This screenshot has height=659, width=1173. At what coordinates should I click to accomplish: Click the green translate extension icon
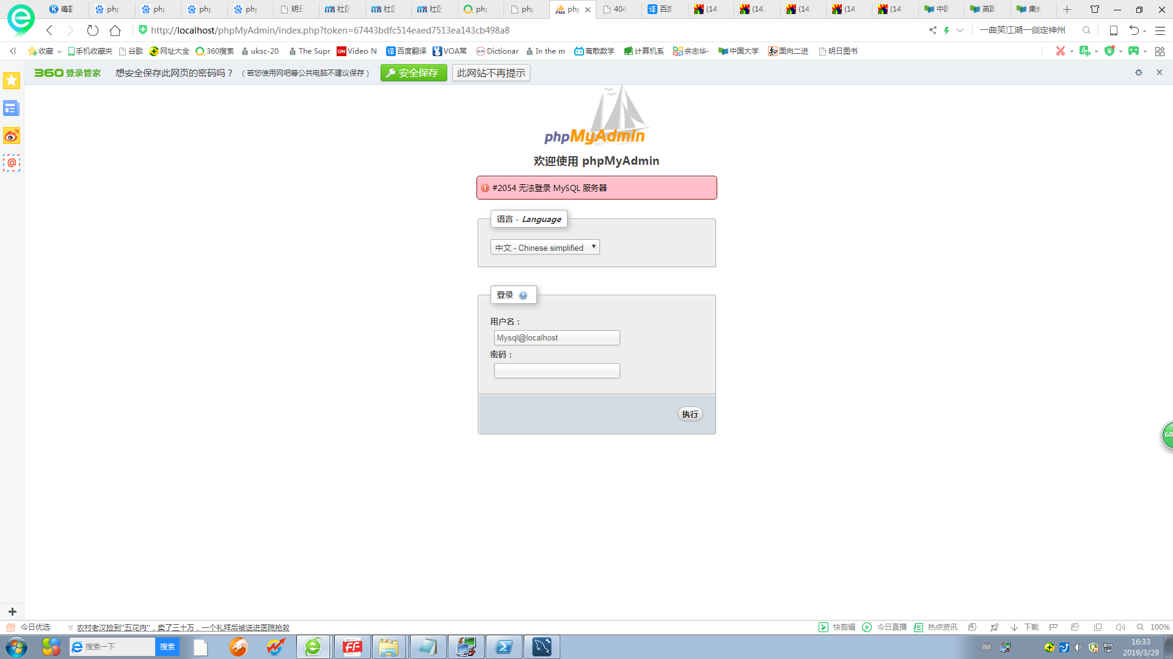(x=1085, y=51)
